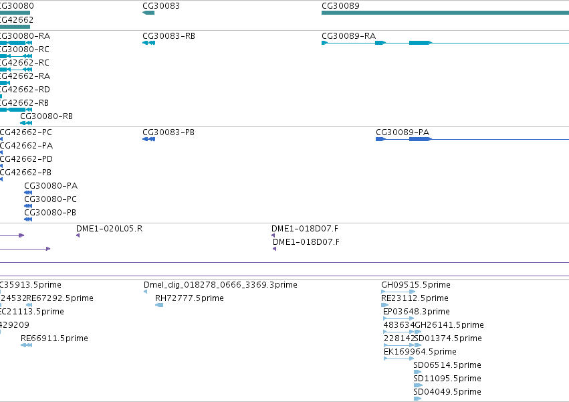Open Dmel_dig_018278_0666_3369.3prime label
The width and height of the screenshot is (569, 402).
[221, 285]
